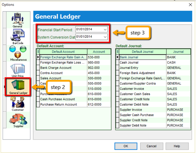Image resolution: width=196 pixels, height=153 pixels.
Task: Select the Miscellaneous options icon
Action: (x=18, y=53)
